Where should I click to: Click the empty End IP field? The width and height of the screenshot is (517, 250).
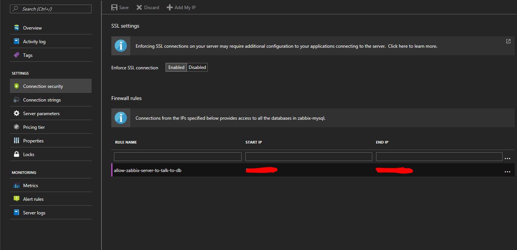point(439,156)
